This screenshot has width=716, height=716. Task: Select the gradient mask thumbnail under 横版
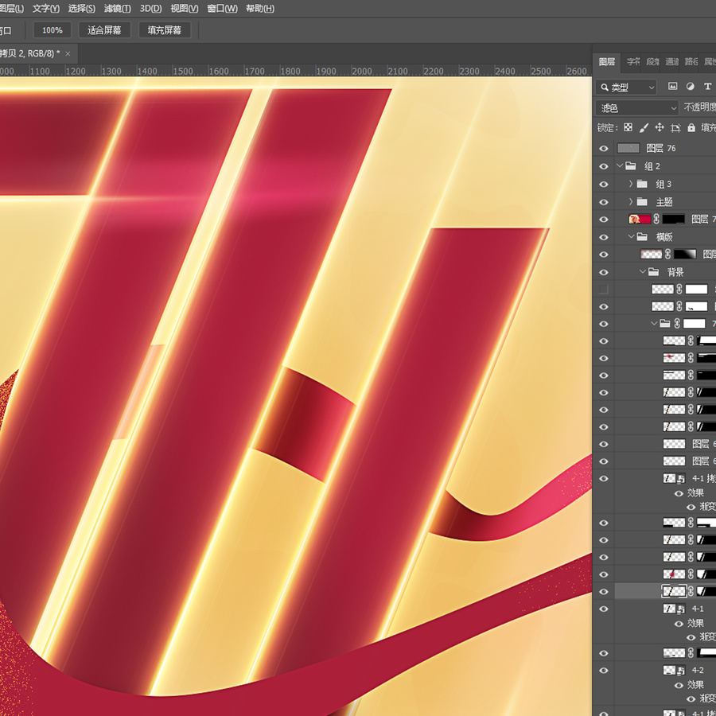685,255
